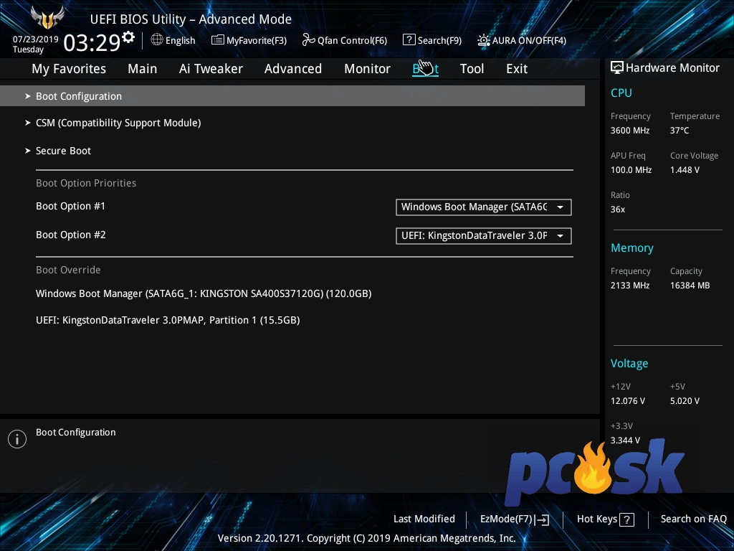The image size is (734, 551).
Task: Click the Voltage section heading
Action: click(x=629, y=363)
